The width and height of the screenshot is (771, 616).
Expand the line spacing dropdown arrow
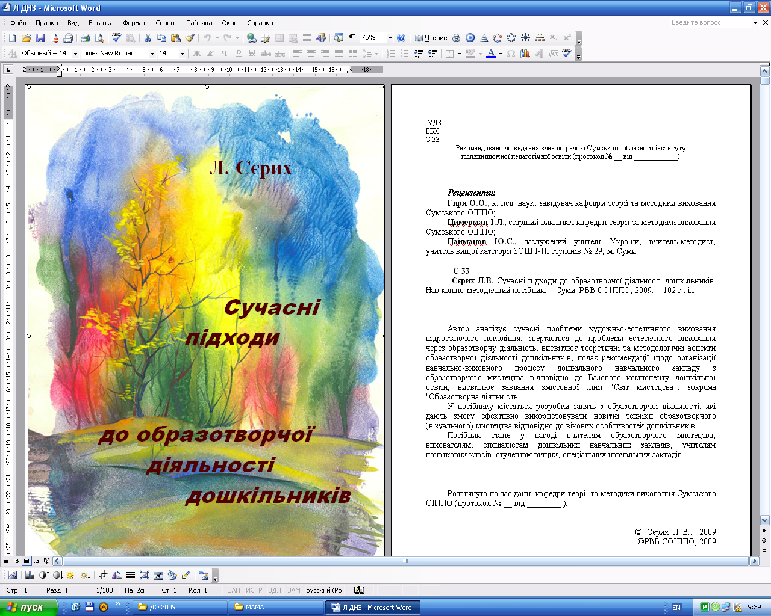coord(377,54)
